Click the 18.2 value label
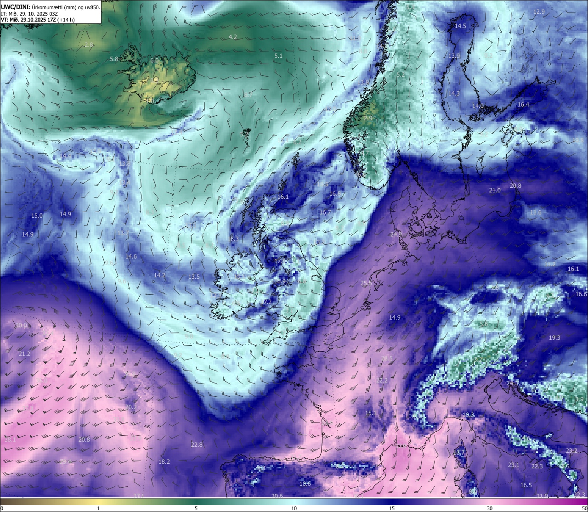 164,461
